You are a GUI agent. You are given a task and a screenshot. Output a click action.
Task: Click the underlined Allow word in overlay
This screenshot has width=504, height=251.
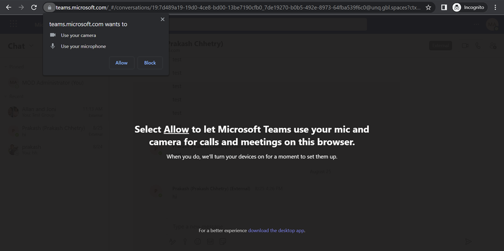176,129
